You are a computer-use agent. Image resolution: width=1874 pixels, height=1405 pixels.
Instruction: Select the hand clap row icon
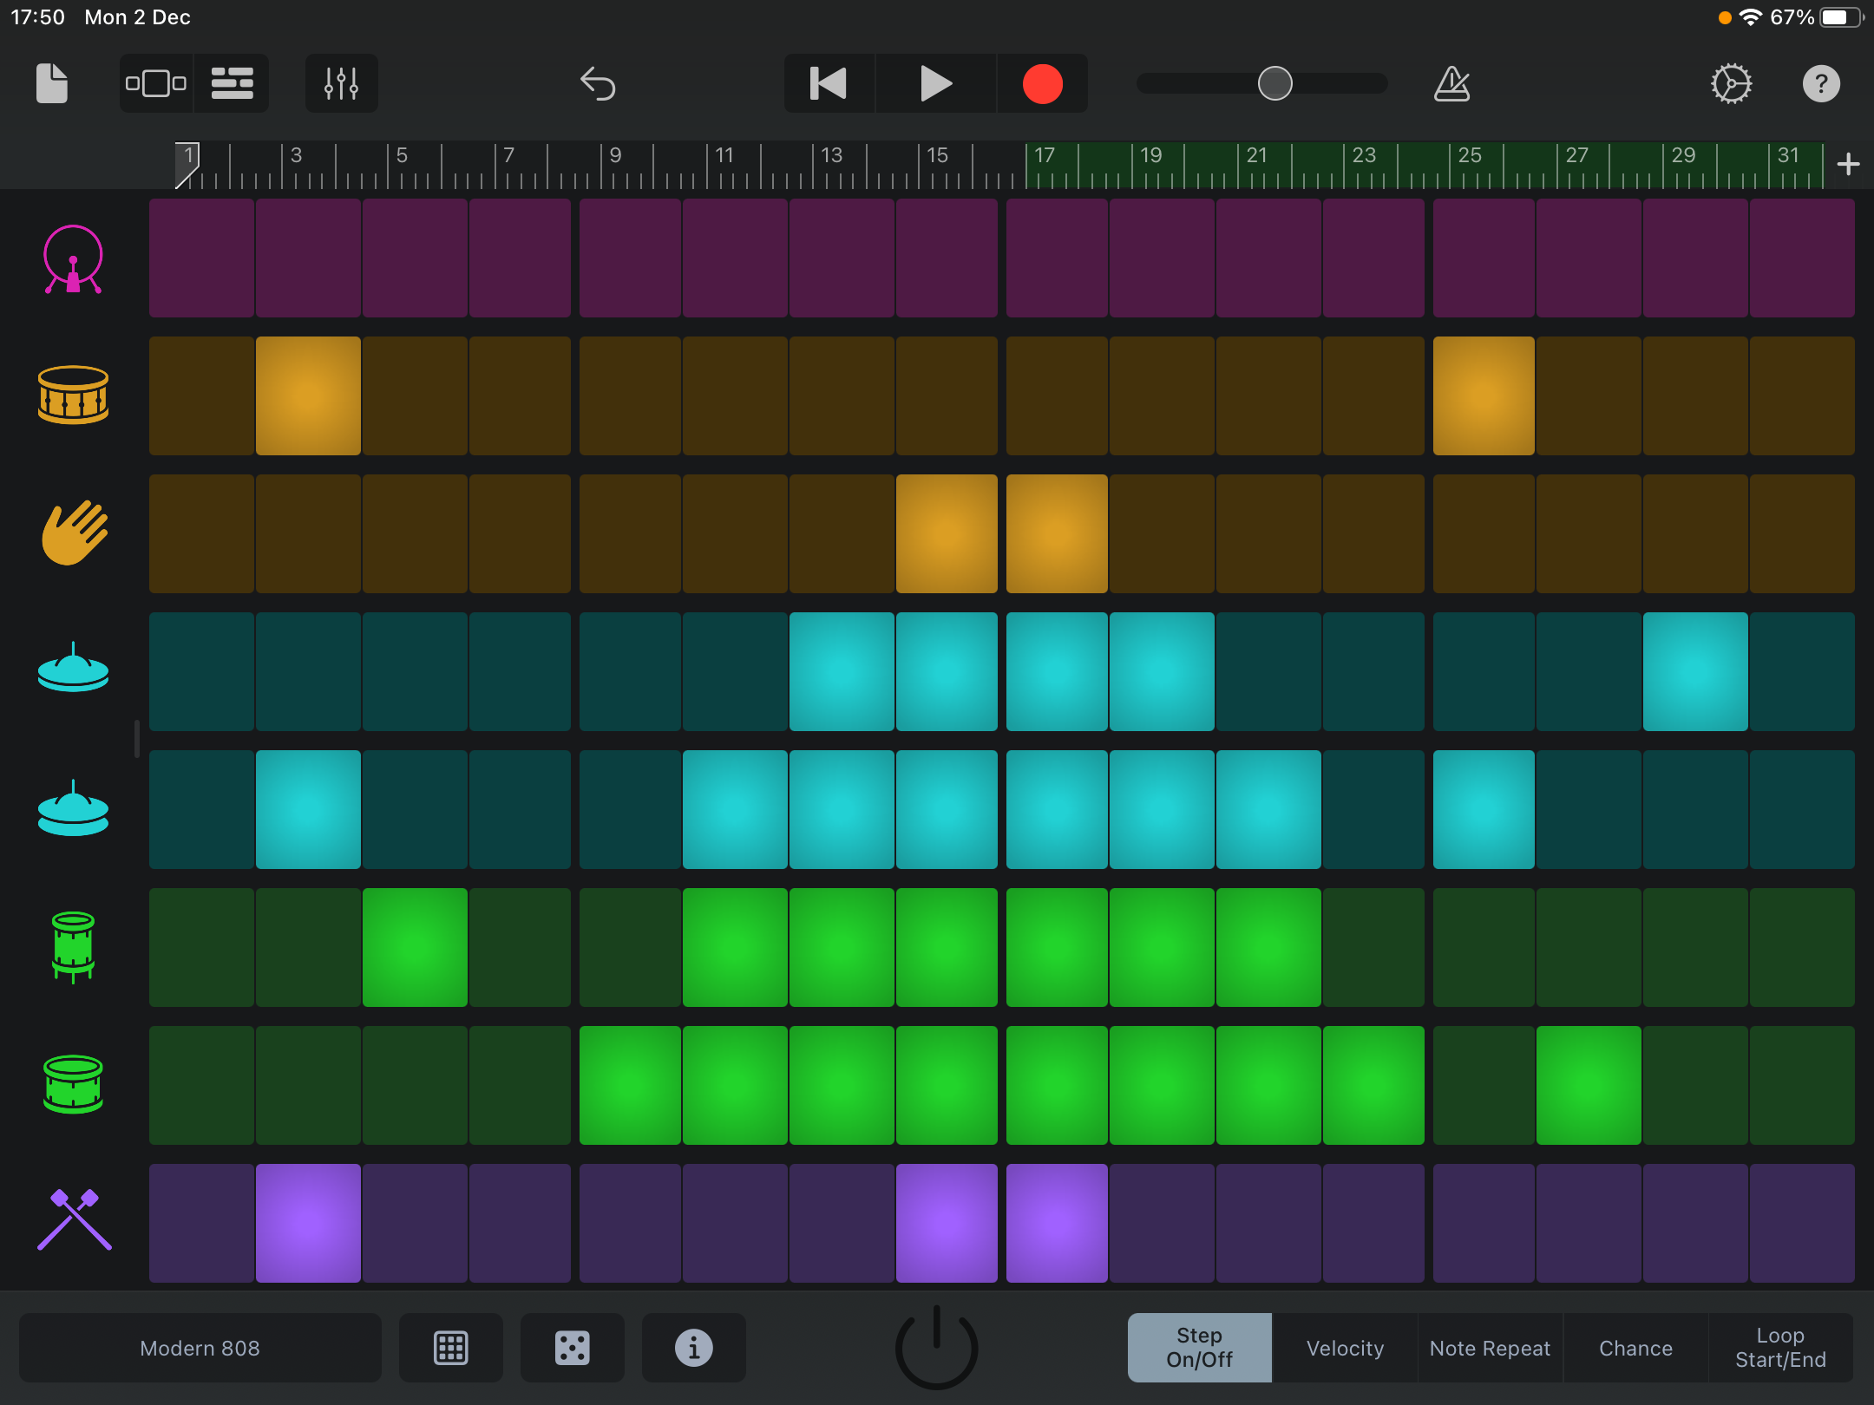point(73,533)
